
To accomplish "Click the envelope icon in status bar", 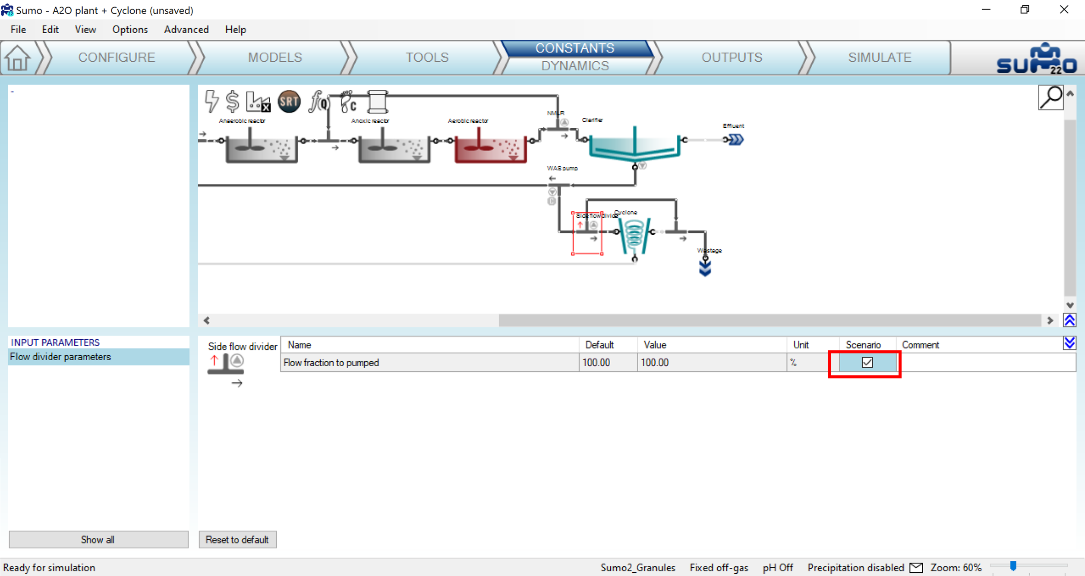I will [x=916, y=567].
